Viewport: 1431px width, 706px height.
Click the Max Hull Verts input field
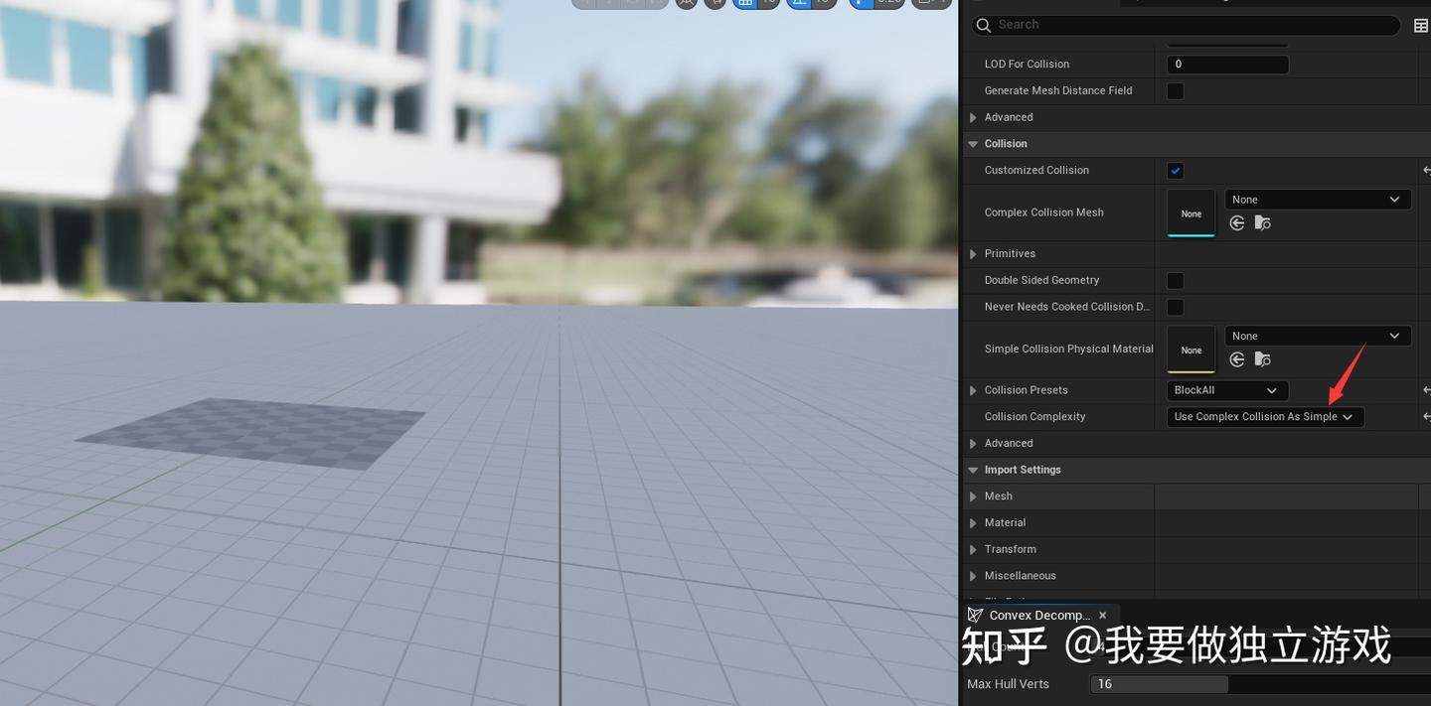[x=1158, y=683]
